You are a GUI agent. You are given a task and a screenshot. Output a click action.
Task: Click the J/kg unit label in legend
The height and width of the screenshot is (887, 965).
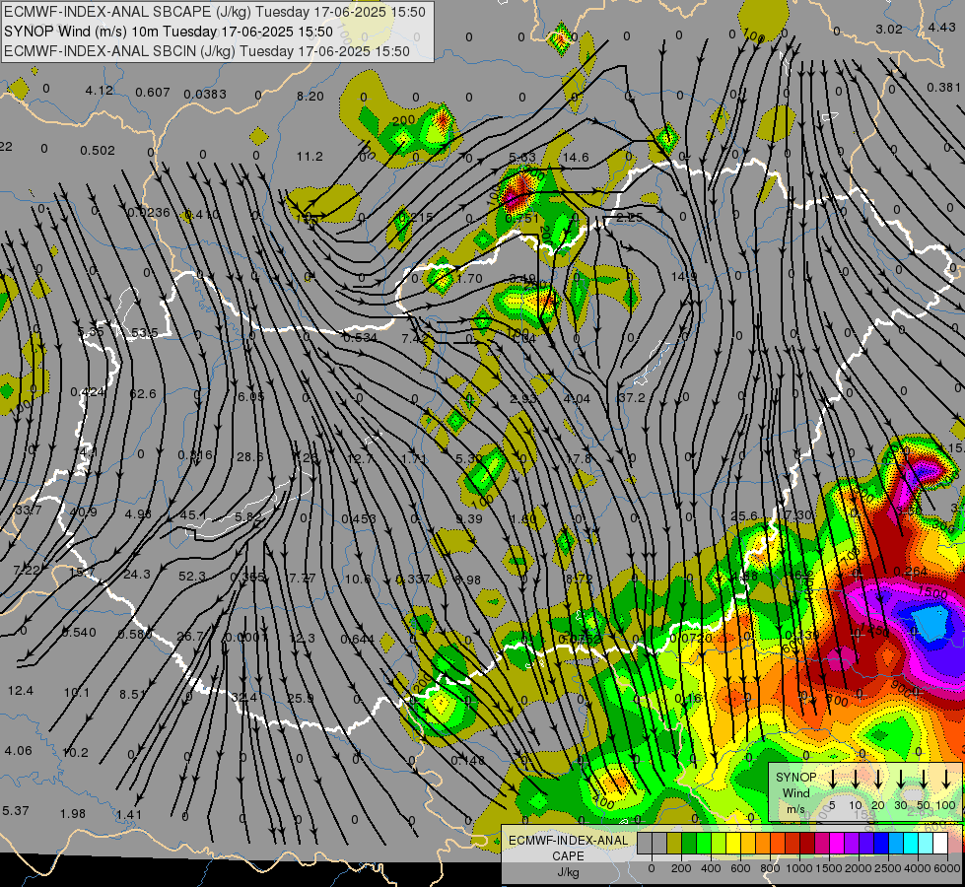tap(568, 872)
